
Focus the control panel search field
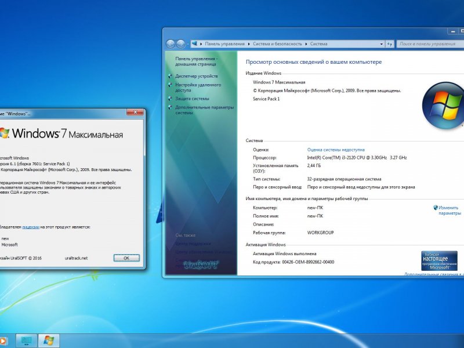(430, 44)
